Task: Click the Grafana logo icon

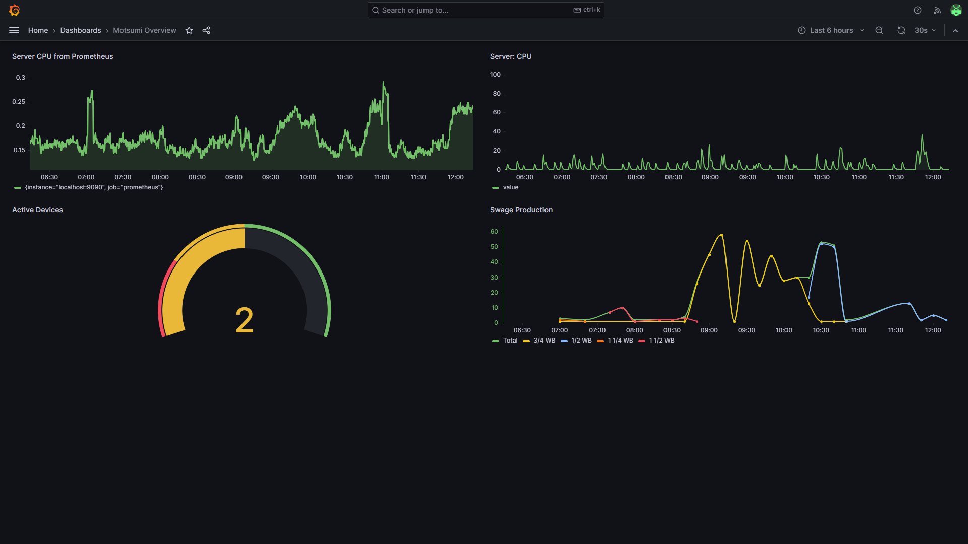Action: (x=14, y=10)
